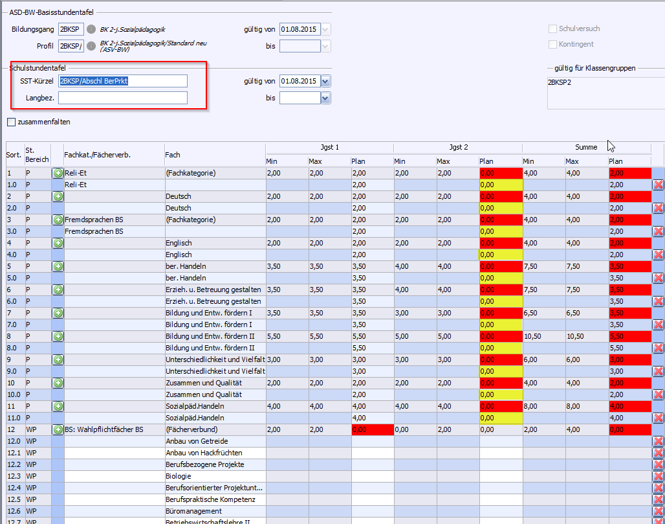Expand Schulstundentafel bis date dropdown

[x=325, y=98]
